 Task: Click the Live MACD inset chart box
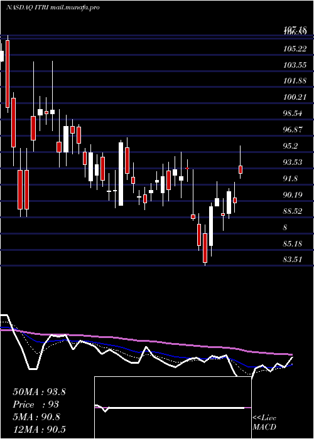173,408
